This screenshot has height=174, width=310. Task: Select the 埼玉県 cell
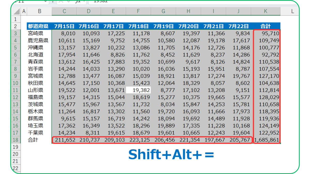(40, 126)
